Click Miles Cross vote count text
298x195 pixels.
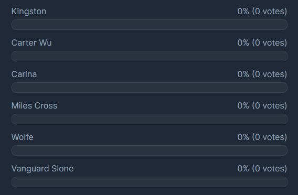(x=262, y=106)
